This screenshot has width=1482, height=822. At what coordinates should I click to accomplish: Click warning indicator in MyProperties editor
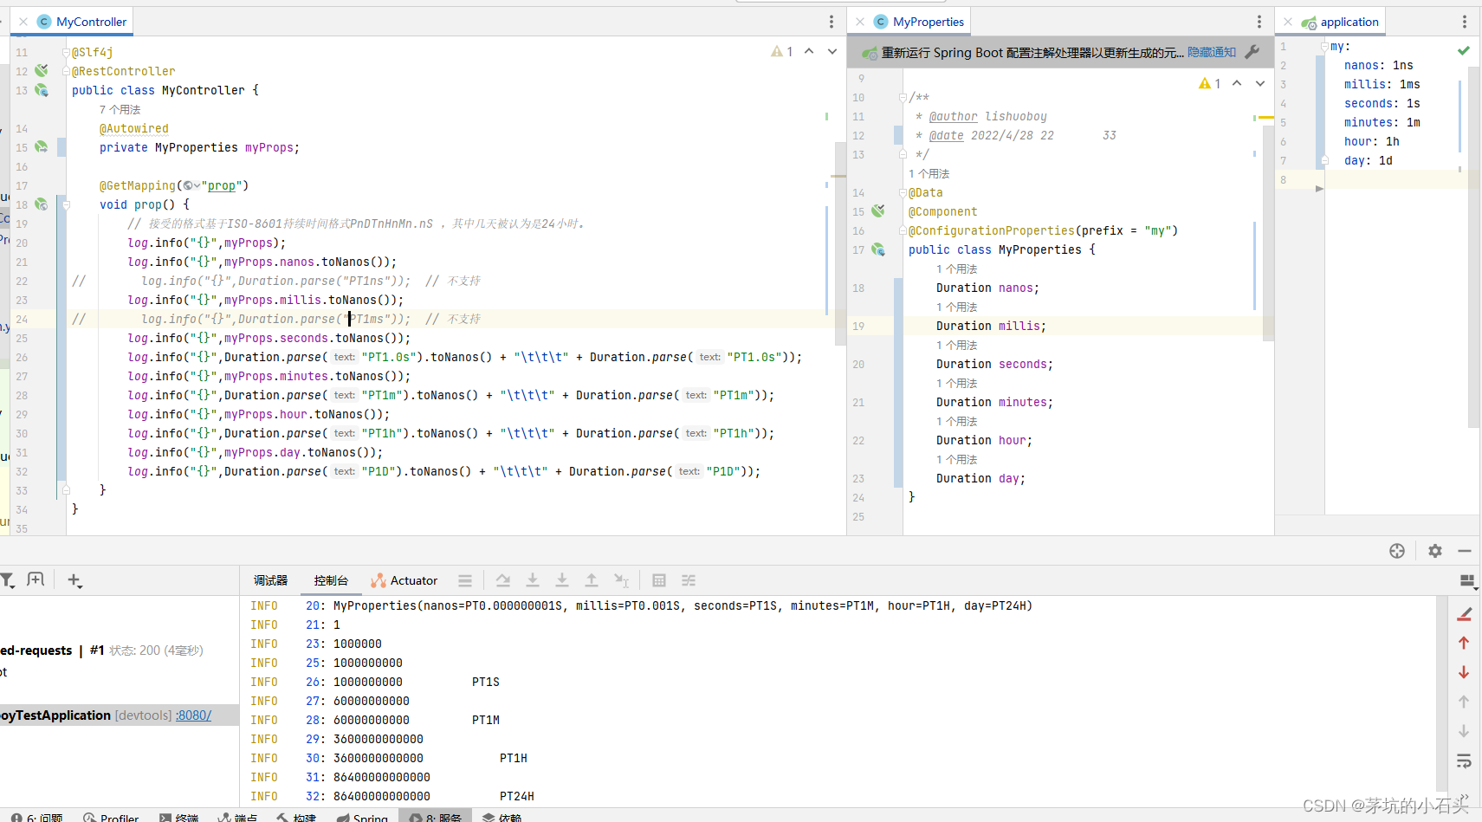(x=1210, y=83)
